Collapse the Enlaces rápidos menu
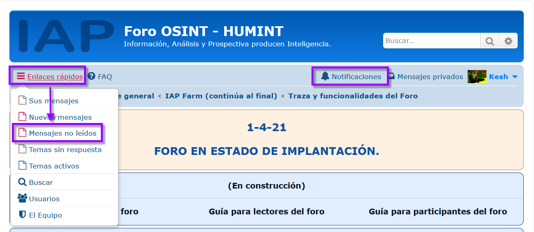Screen dimensions: 534x232 coord(55,77)
